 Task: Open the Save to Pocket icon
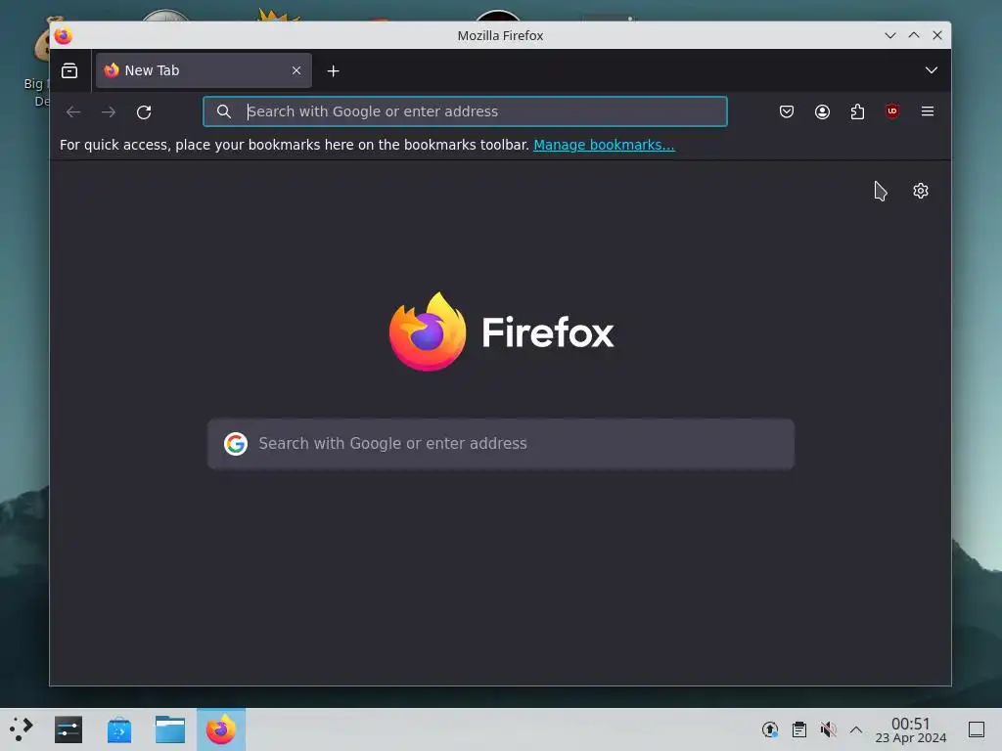pos(787,111)
